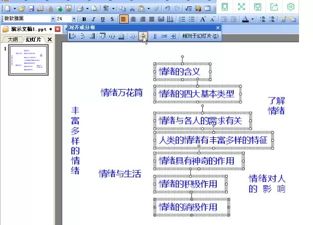Toggle the 相对于幻灯片 option

click(200, 36)
